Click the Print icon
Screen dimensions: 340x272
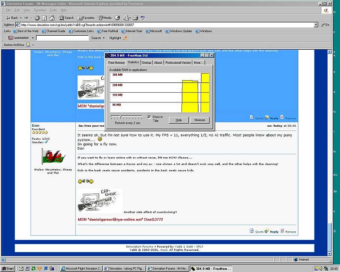click(136, 18)
